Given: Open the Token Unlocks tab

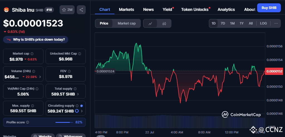Looking at the screenshot, I should (x=195, y=9).
